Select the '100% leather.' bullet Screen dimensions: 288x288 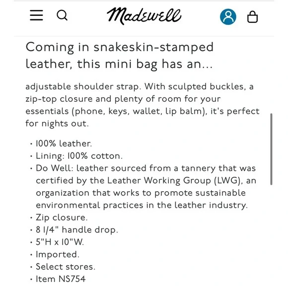(64, 144)
